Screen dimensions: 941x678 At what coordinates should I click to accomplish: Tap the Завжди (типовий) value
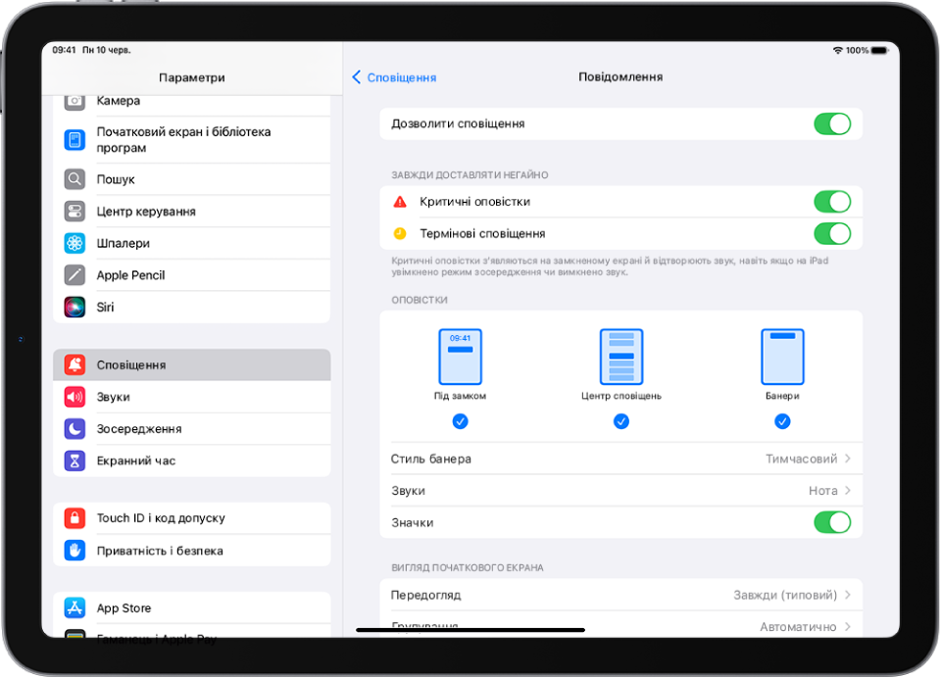tap(785, 595)
